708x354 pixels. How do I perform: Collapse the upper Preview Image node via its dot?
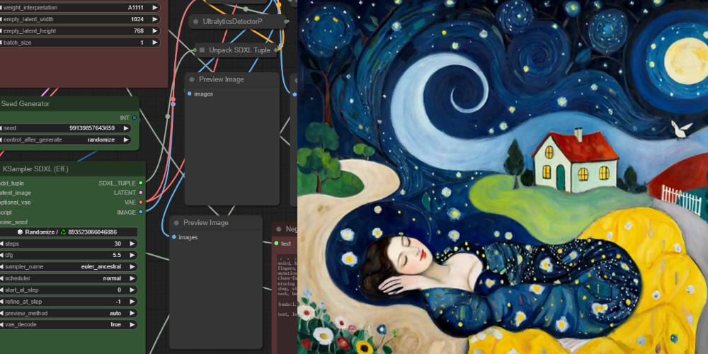[191, 79]
